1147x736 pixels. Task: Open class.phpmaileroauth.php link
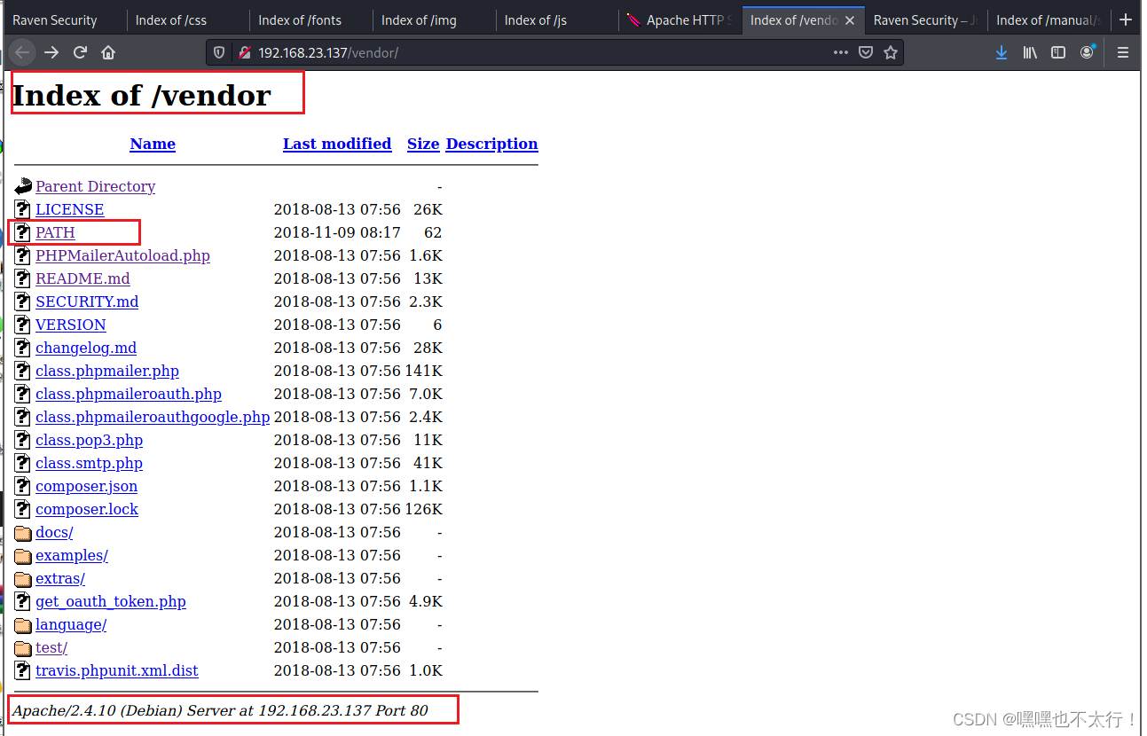pyautogui.click(x=129, y=394)
